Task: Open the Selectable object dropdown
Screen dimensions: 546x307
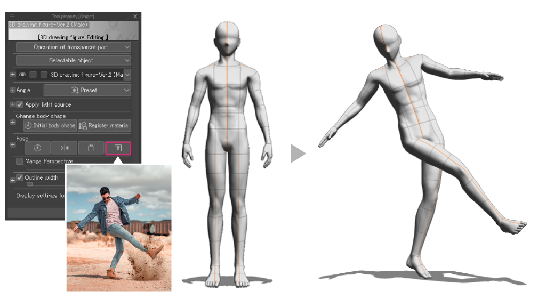Action: 73,61
